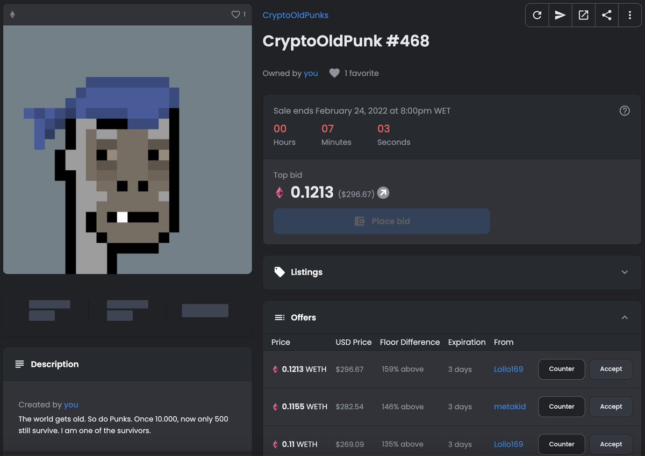Click the Listings tag icon

(279, 272)
